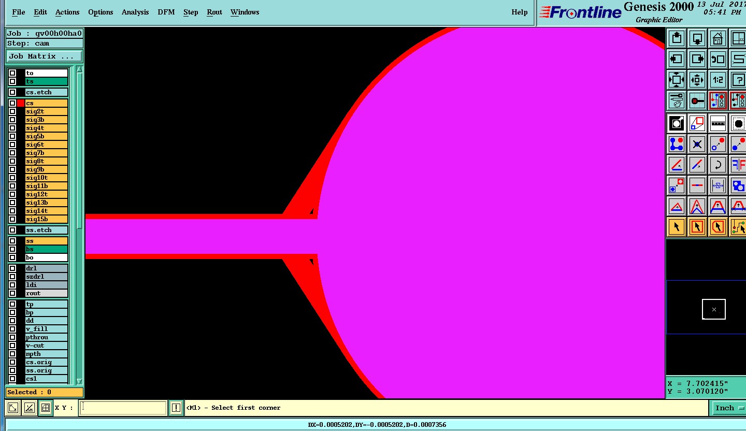Select the plain arrow pointer tool
The height and width of the screenshot is (431, 746).
point(677,227)
